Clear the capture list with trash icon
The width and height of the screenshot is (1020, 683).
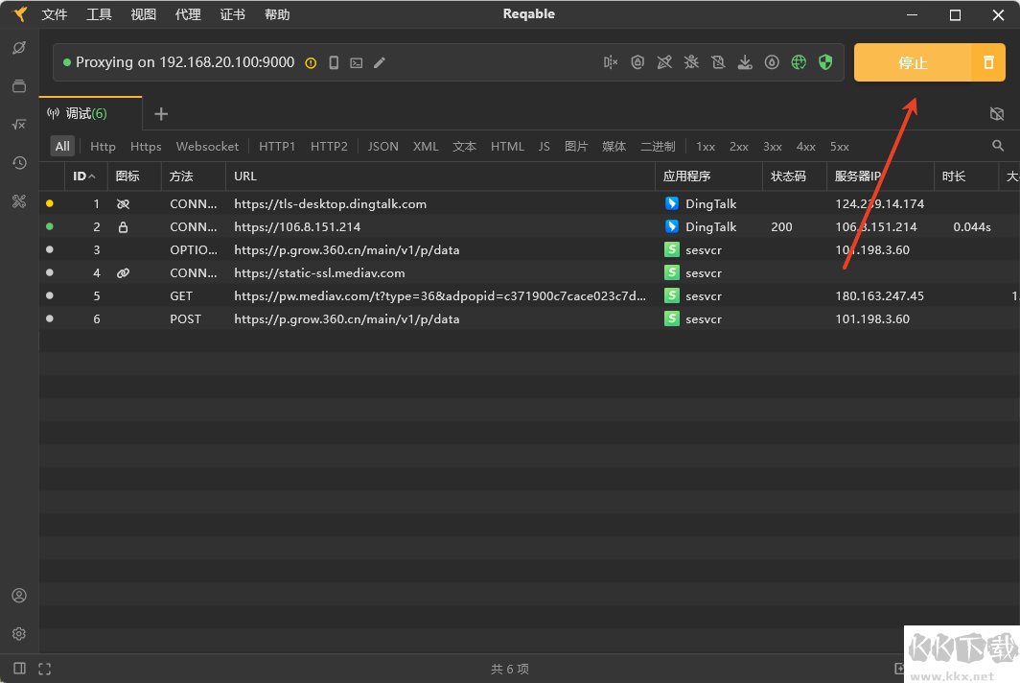point(988,62)
